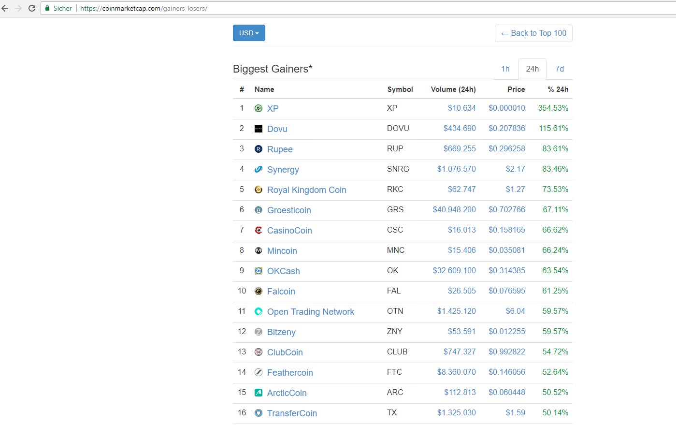The height and width of the screenshot is (425, 676).
Task: Open the Falcoin link
Action: pyautogui.click(x=281, y=291)
